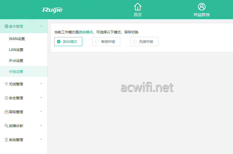The image size is (233, 154).
Task: Expand the 无线管理 chevron
Action: [x=41, y=84]
